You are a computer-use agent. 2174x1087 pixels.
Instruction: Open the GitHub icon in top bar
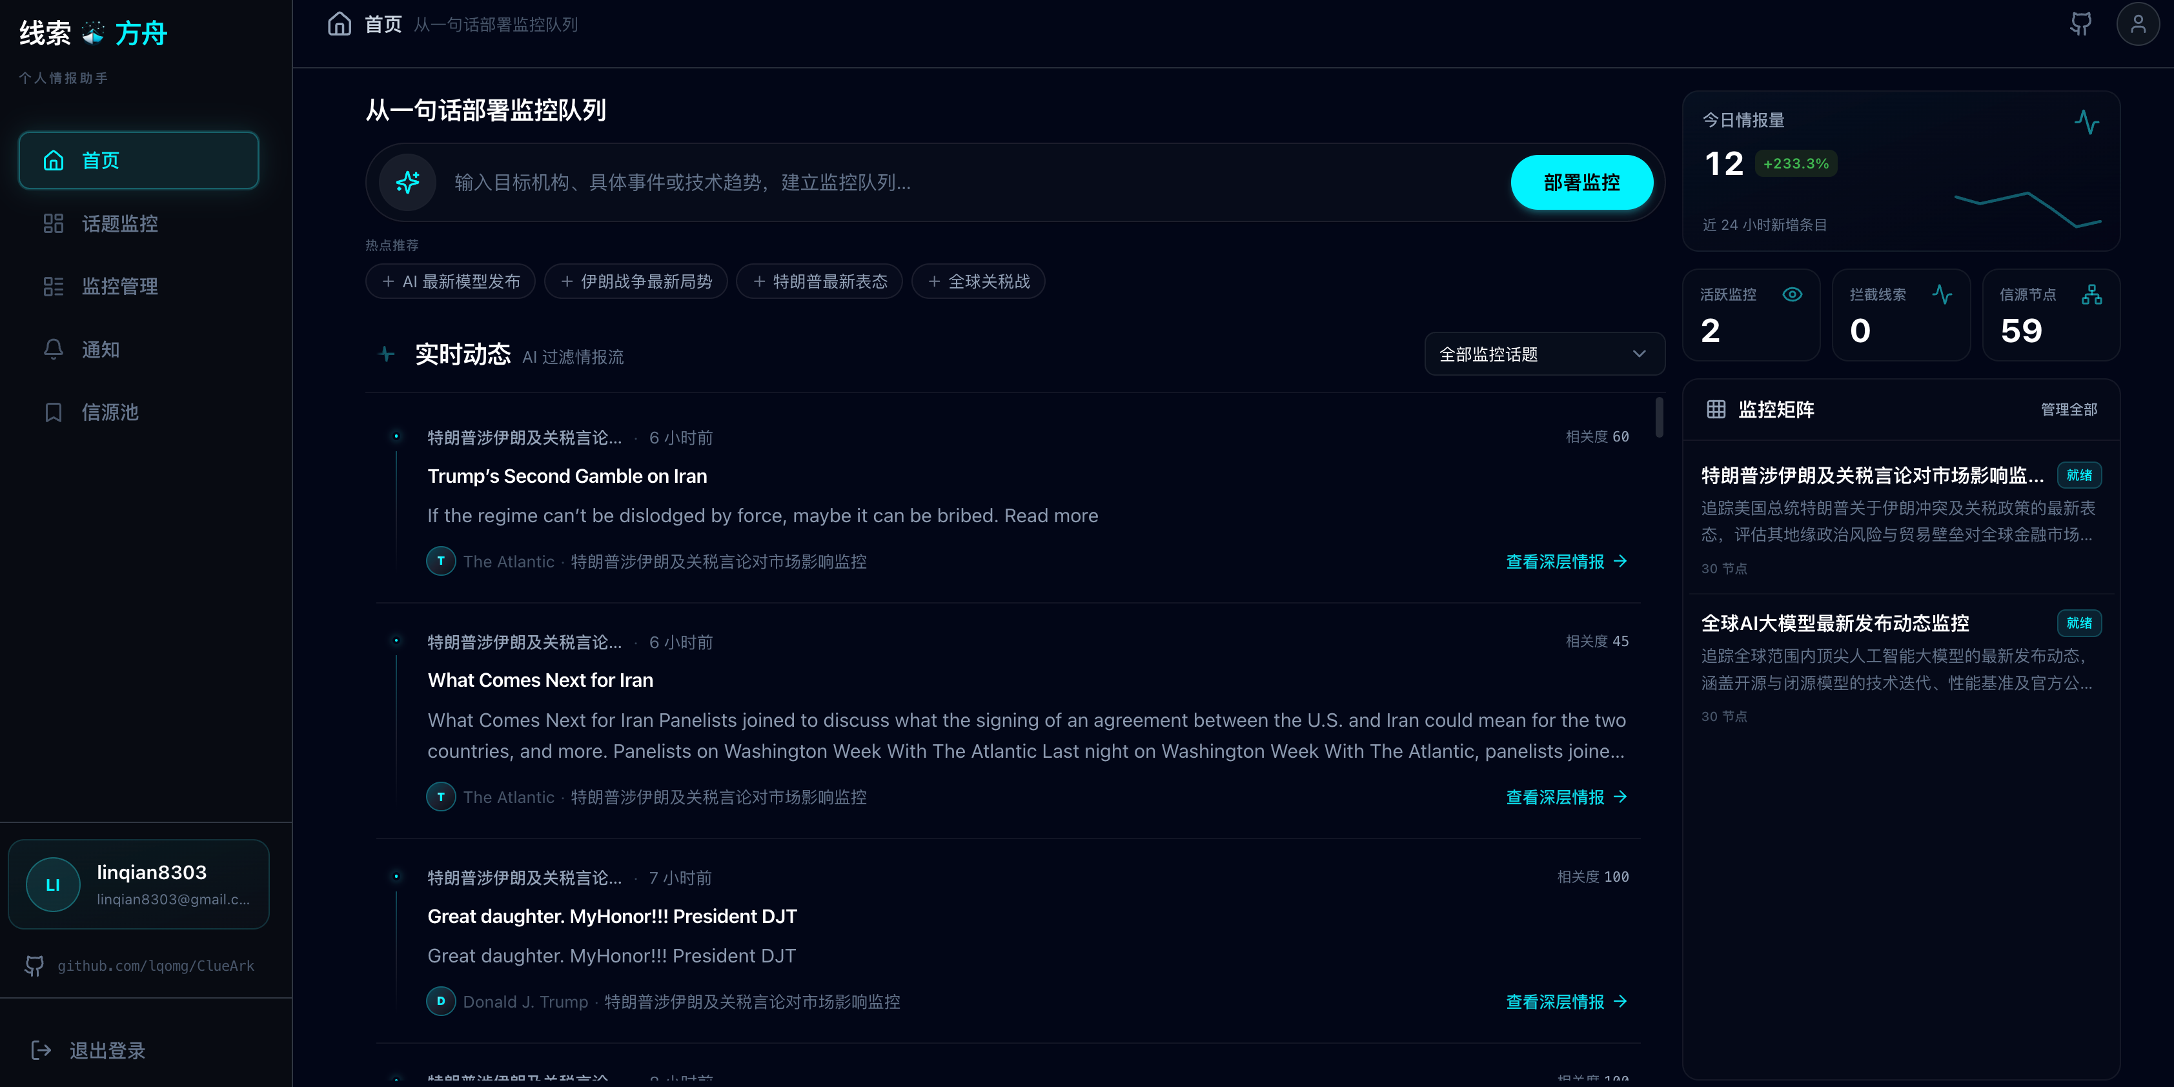click(2080, 24)
